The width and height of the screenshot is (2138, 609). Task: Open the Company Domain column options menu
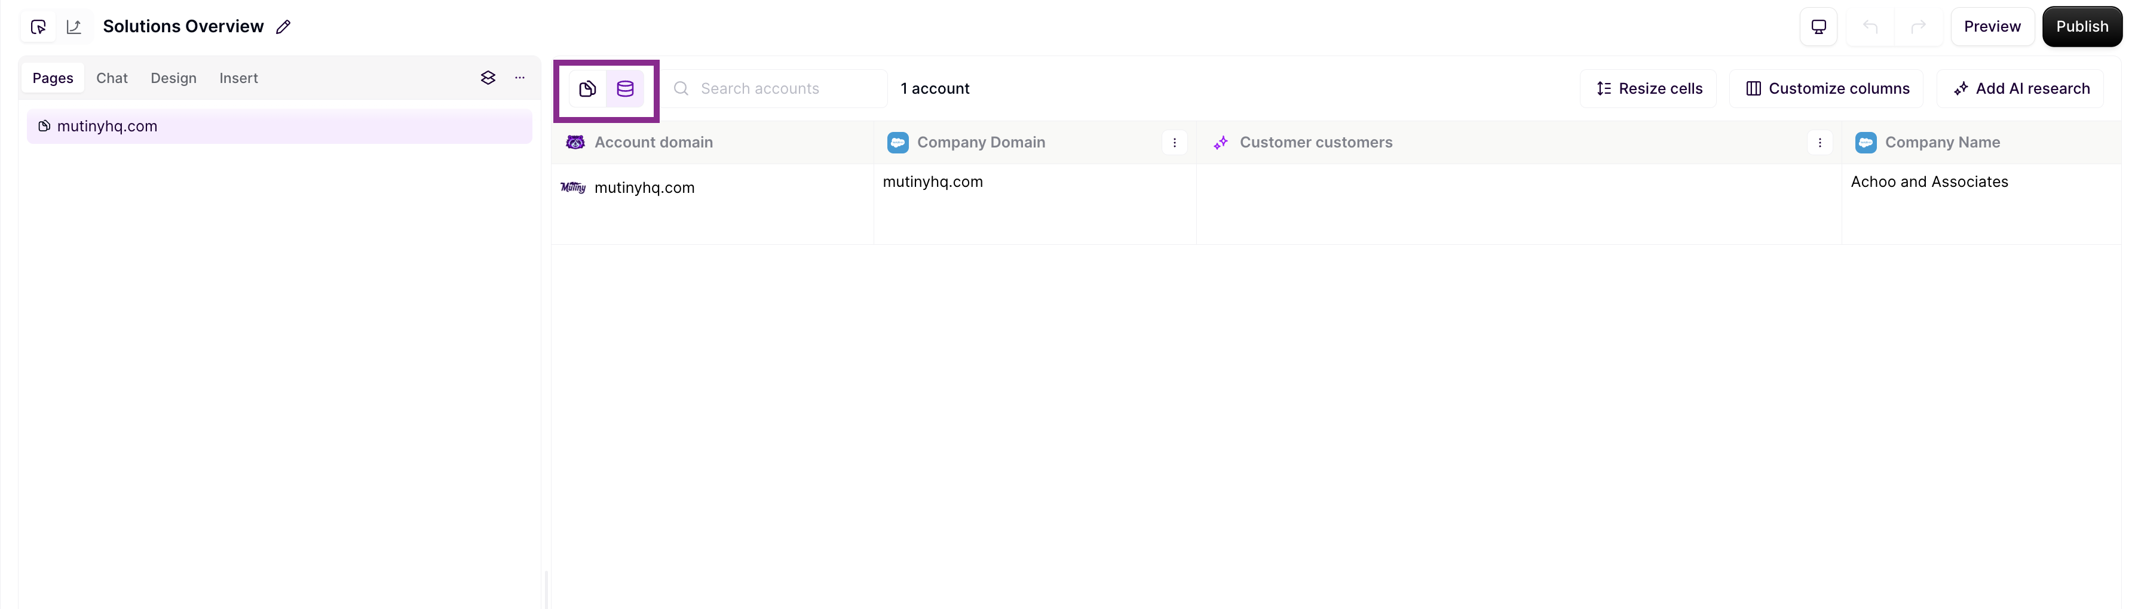(1174, 143)
